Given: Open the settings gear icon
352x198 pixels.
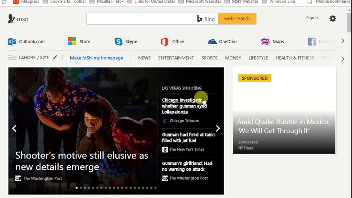Looking at the screenshot, I should tap(333, 19).
